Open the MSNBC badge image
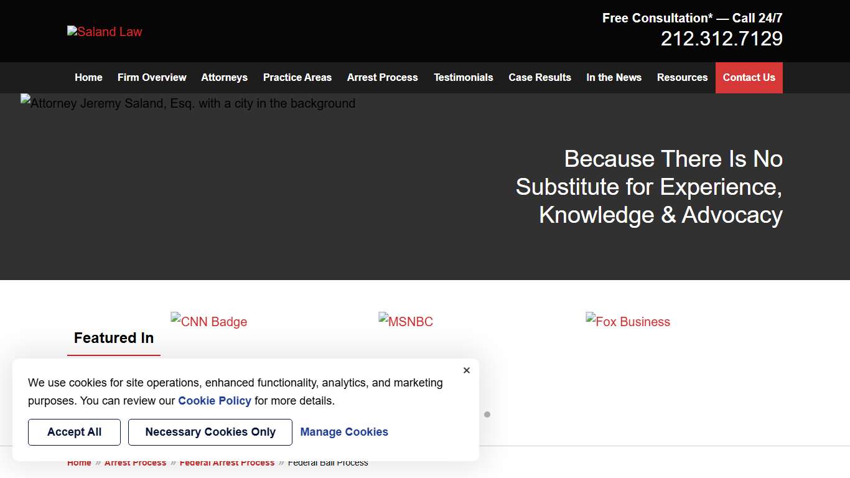The width and height of the screenshot is (850, 478). (x=406, y=322)
